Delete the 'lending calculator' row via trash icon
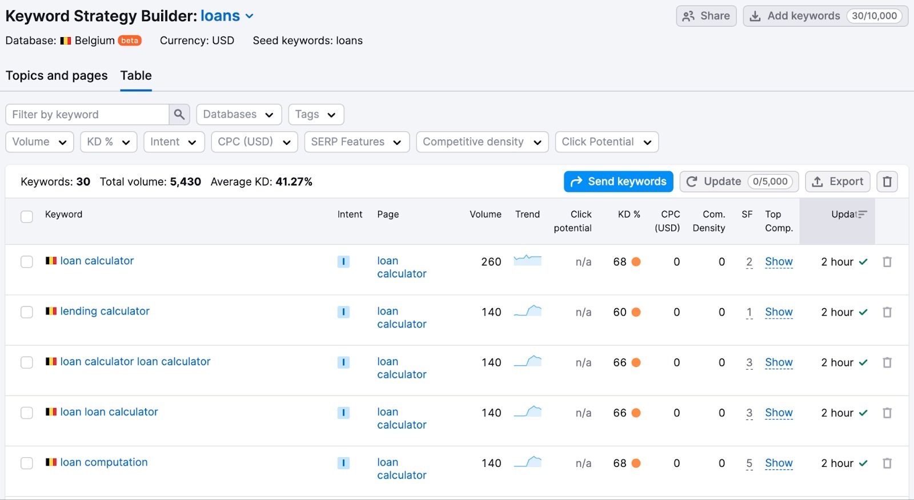 (887, 312)
